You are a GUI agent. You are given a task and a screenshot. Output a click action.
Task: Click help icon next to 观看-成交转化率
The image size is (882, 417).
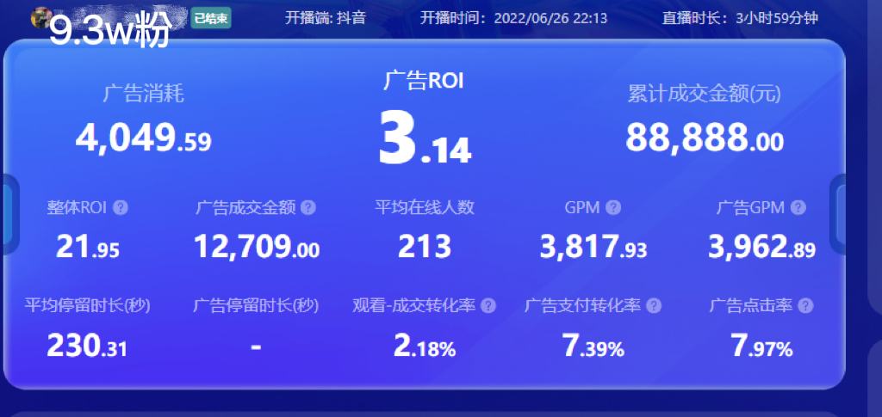pyautogui.click(x=488, y=306)
